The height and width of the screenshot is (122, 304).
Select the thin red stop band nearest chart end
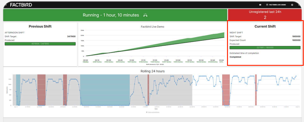coord(256,90)
